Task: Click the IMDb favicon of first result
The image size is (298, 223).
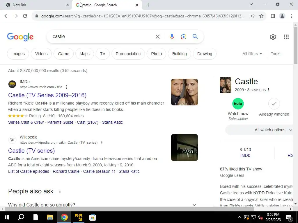Action: pyautogui.click(x=12, y=84)
